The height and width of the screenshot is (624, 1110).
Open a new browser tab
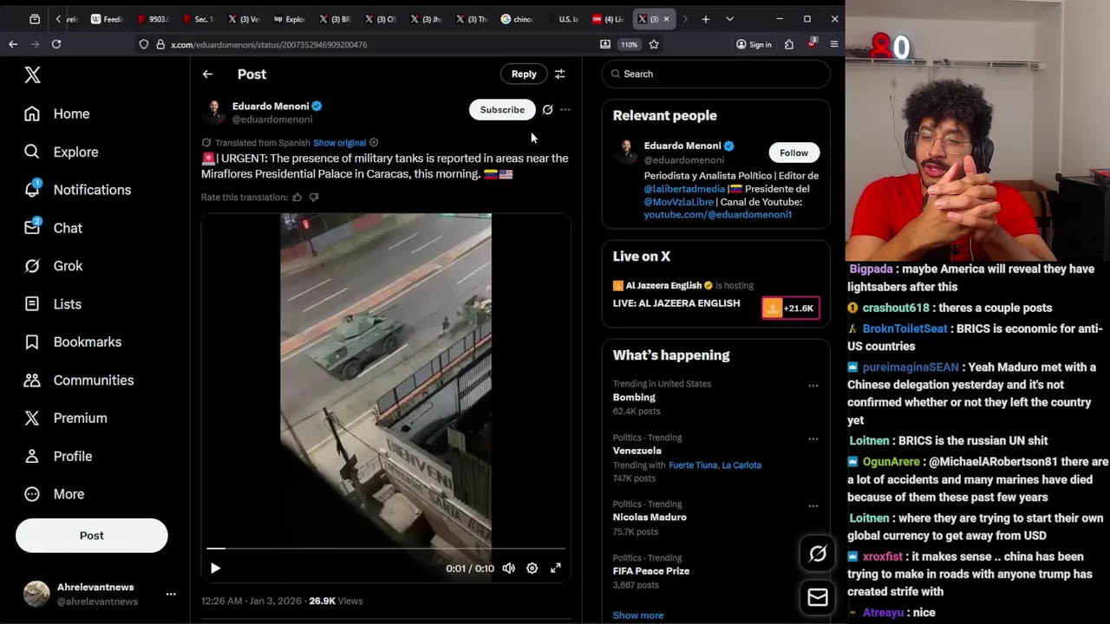pyautogui.click(x=706, y=19)
